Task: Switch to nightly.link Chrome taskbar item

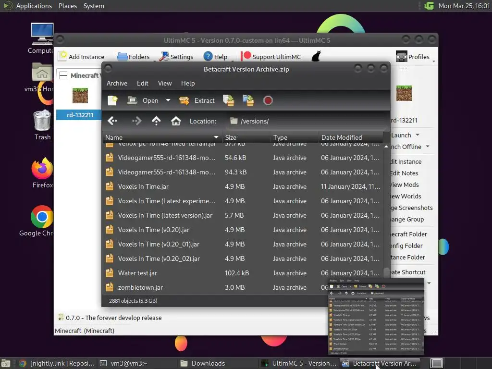Action: coord(57,363)
